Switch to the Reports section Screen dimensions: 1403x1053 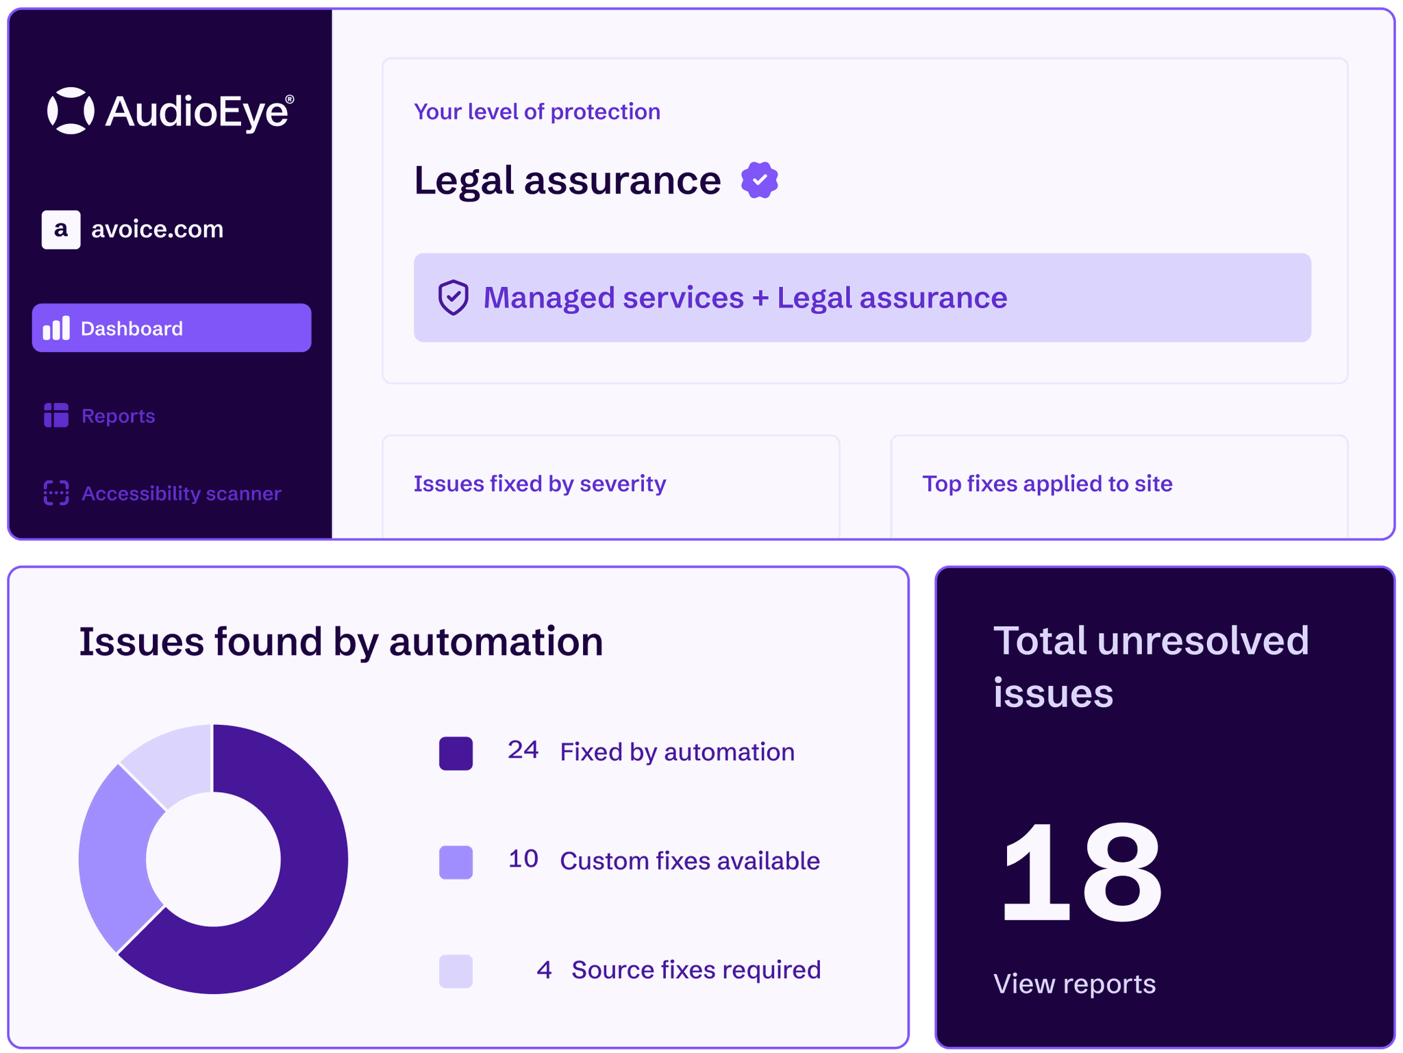pos(117,415)
